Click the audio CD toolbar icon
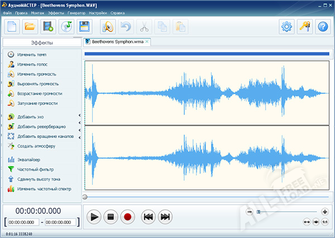This screenshot has width=335, height=238. click(66, 26)
